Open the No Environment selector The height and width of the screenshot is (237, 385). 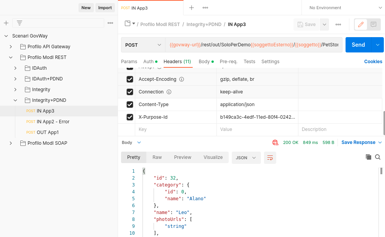[346, 8]
